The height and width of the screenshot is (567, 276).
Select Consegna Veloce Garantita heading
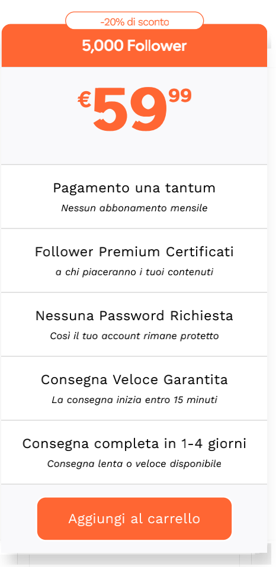tap(134, 380)
